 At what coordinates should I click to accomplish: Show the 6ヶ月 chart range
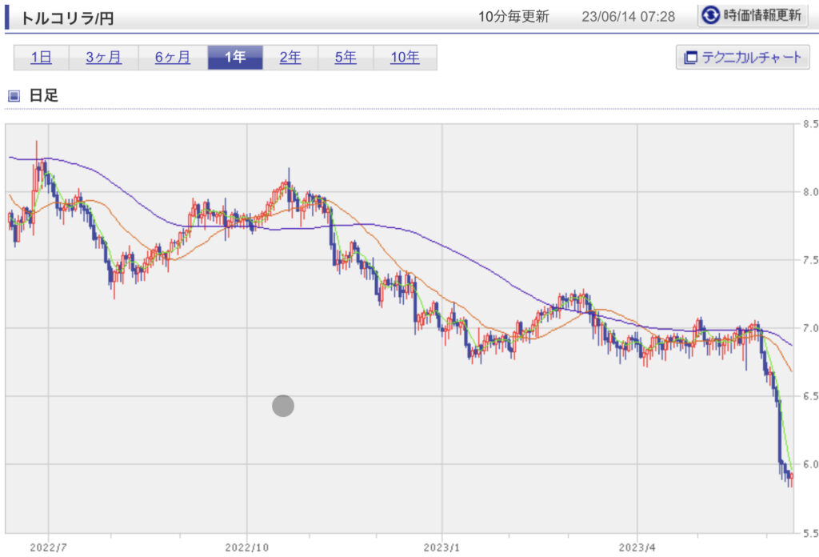point(173,58)
